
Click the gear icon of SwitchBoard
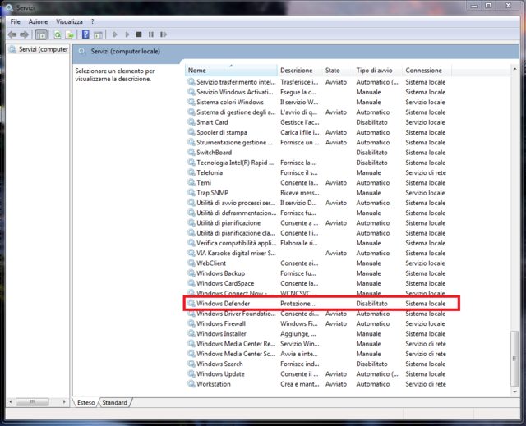tap(191, 152)
